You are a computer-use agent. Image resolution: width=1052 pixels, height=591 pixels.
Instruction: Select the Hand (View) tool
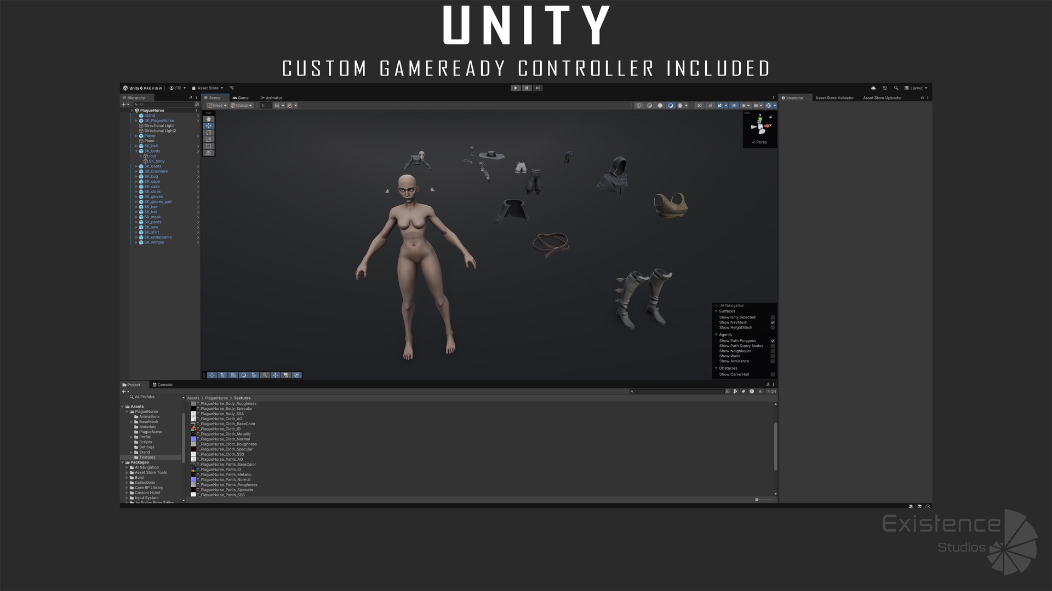(x=209, y=119)
